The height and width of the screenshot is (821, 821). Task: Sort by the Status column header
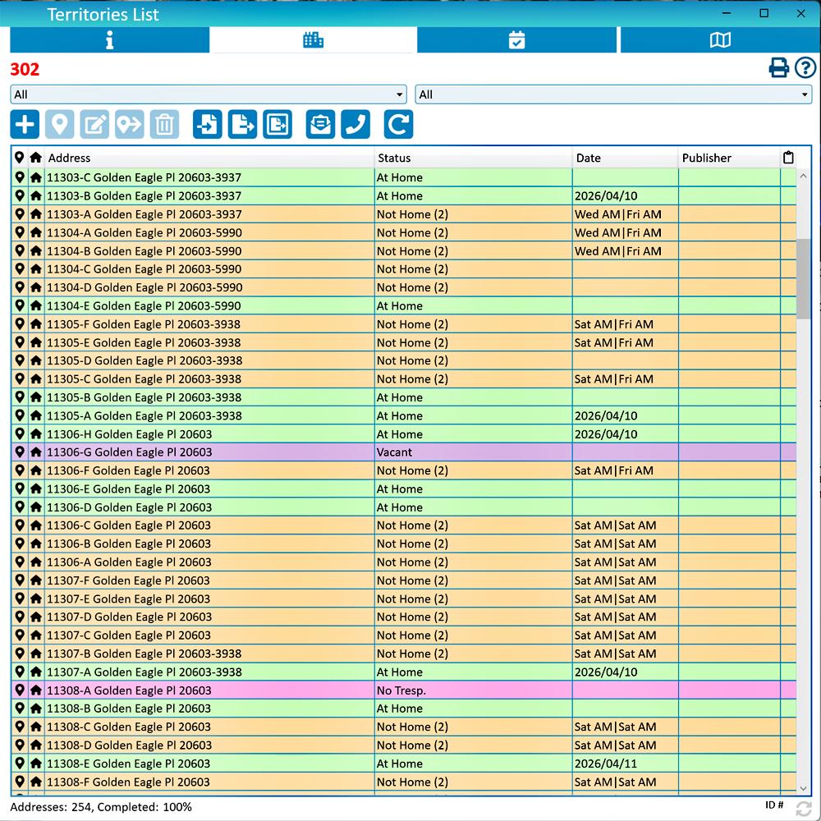point(472,158)
